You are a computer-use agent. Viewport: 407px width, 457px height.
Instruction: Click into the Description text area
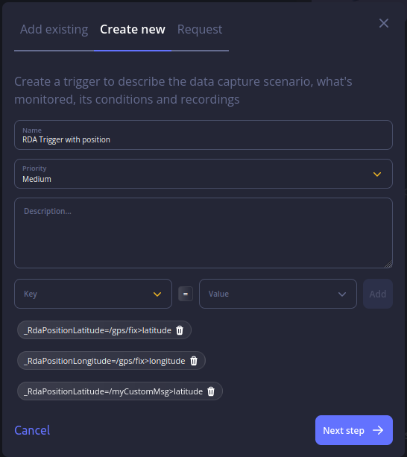click(x=203, y=233)
